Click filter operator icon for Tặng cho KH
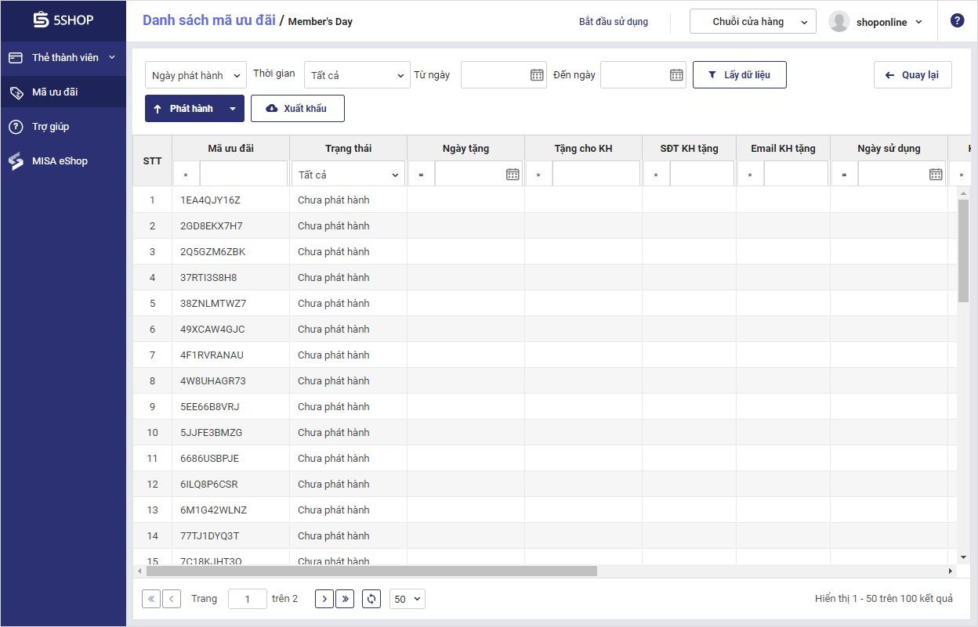 pos(538,175)
